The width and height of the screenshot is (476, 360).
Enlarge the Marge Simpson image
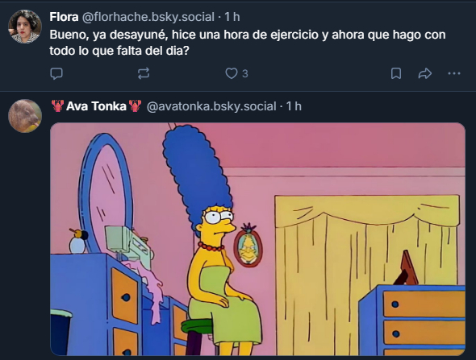tap(257, 239)
